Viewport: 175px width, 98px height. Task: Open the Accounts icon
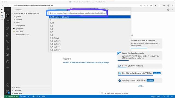click(8, 85)
